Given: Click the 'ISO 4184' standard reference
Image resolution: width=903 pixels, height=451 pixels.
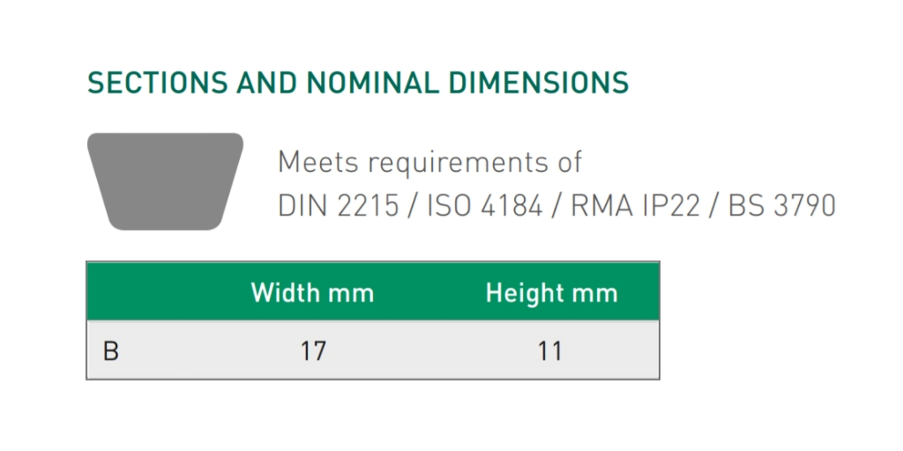Looking at the screenshot, I should point(485,205).
